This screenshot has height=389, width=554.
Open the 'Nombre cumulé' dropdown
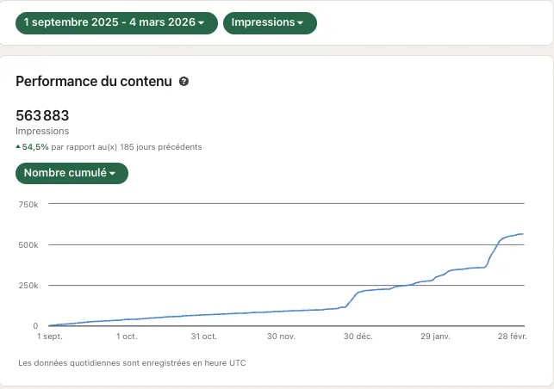click(72, 173)
